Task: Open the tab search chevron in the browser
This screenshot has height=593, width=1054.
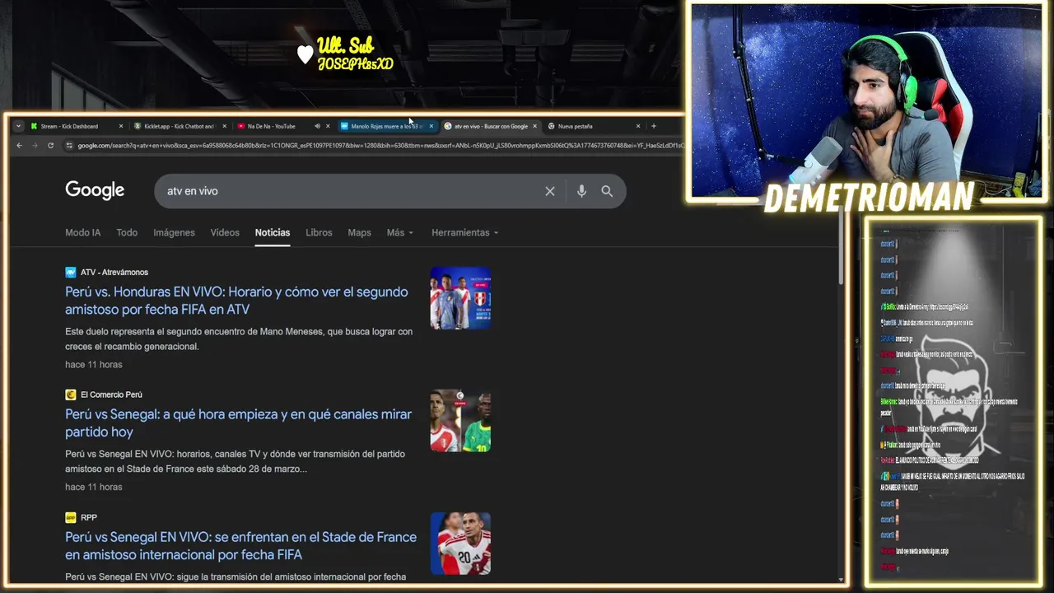Action: (x=18, y=126)
